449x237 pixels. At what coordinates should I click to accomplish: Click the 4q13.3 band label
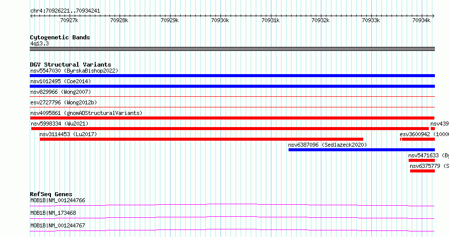point(39,43)
